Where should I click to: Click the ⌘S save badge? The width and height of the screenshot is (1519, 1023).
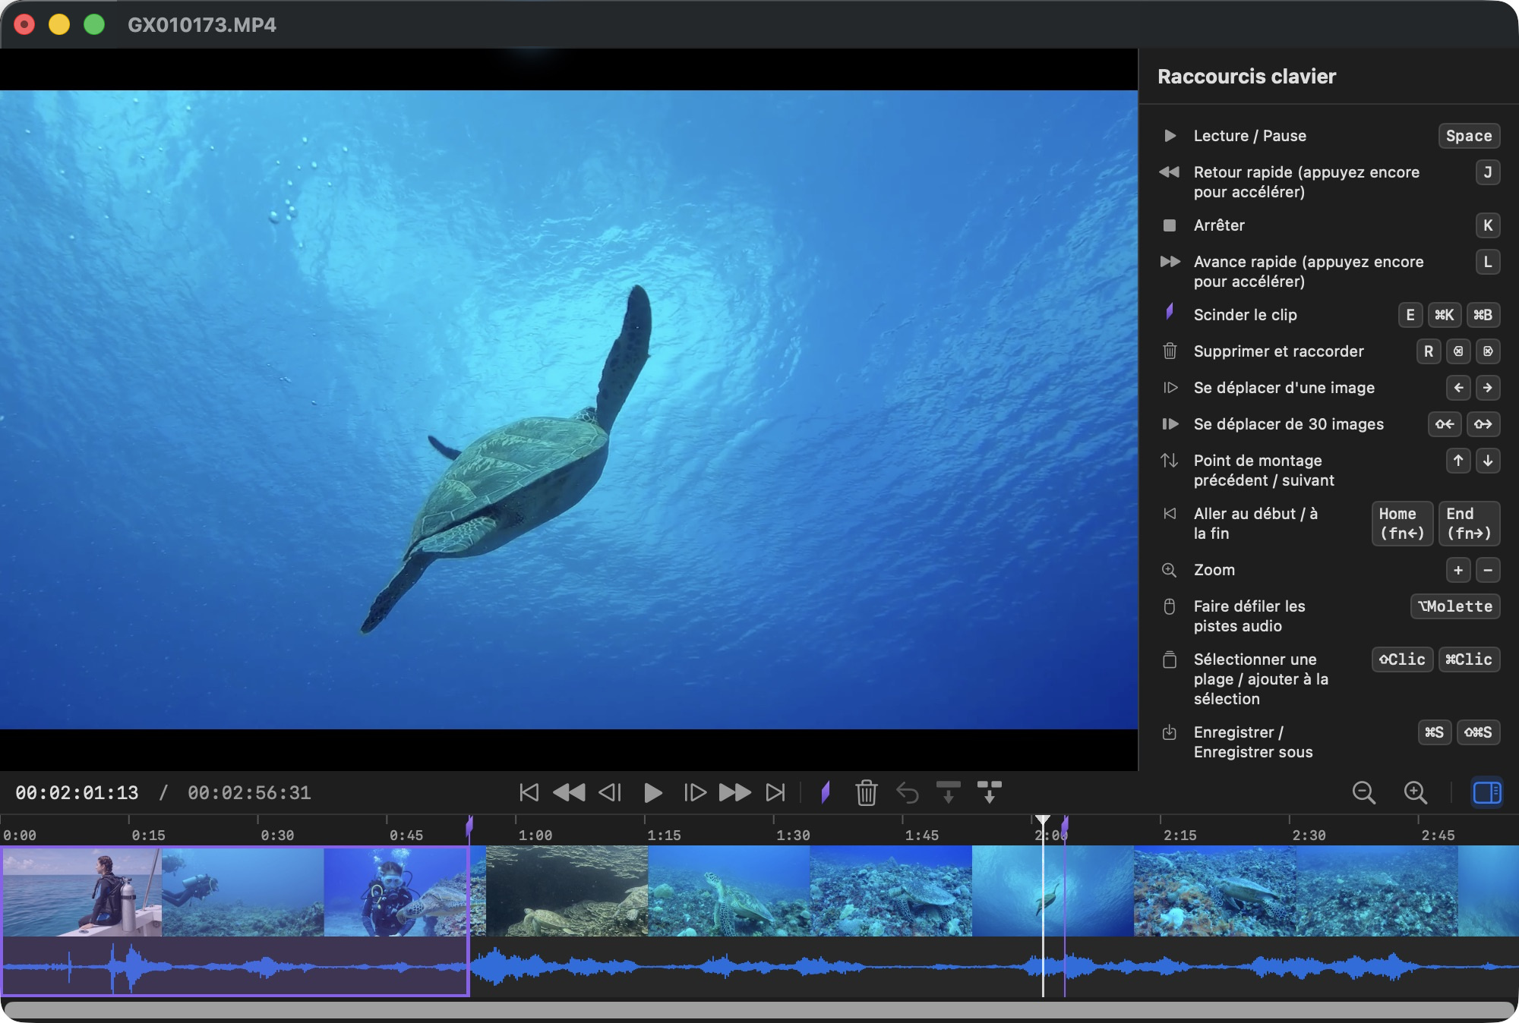pyautogui.click(x=1434, y=732)
